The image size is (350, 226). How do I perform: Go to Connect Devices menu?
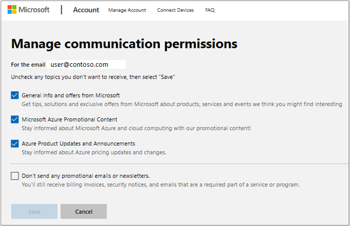point(175,10)
